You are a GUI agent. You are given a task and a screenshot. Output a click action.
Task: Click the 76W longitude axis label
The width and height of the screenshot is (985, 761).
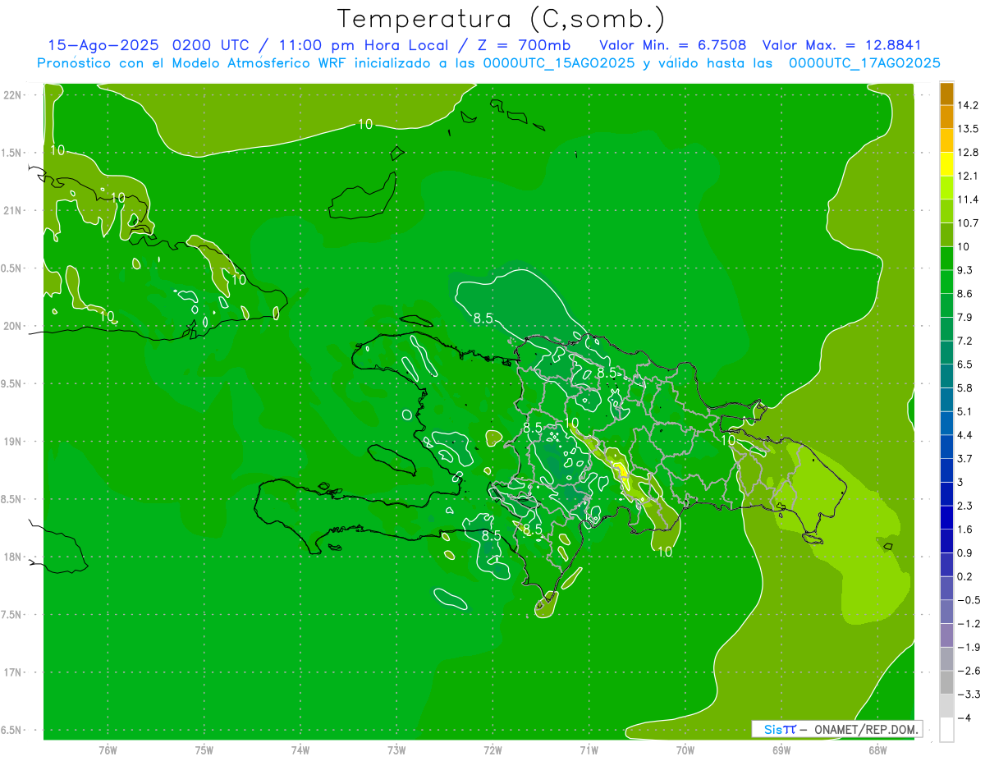108,750
